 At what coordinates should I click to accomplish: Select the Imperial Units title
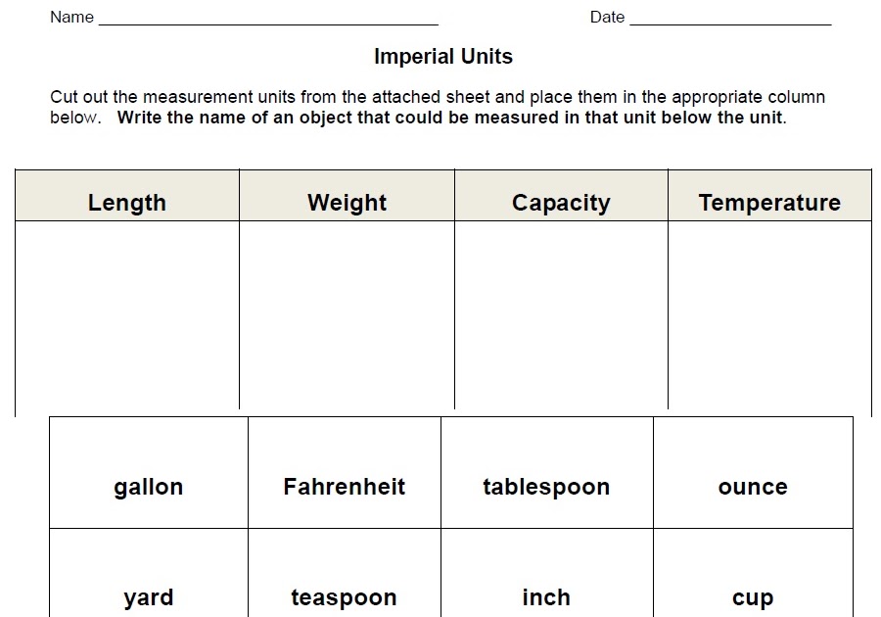tap(442, 57)
